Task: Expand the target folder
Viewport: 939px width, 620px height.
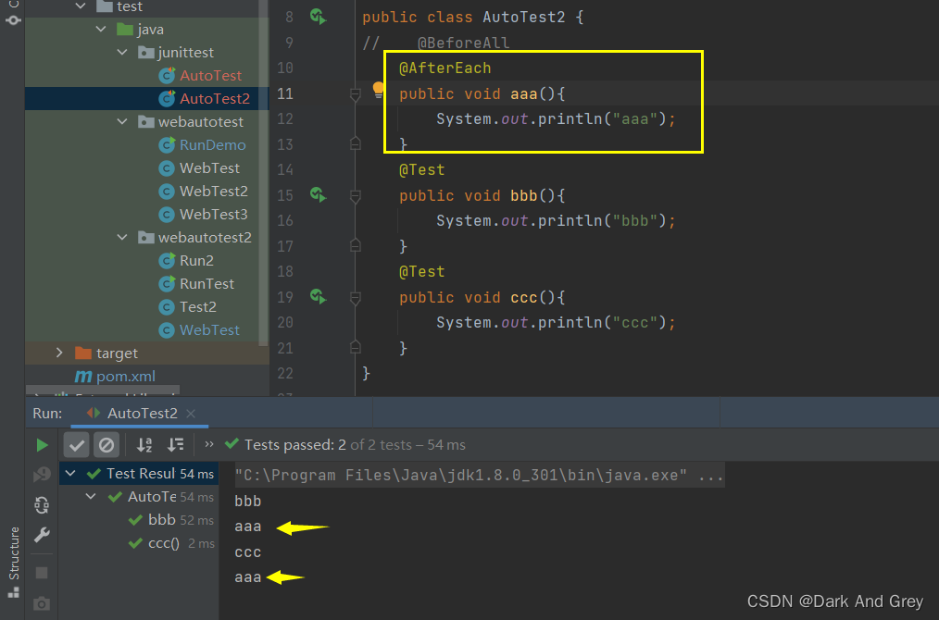Action: (x=58, y=353)
